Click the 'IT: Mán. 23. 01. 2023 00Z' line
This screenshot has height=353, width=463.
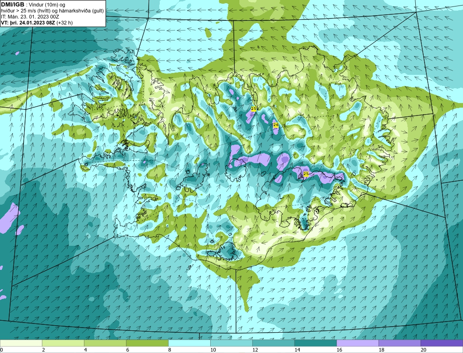pyautogui.click(x=30, y=17)
